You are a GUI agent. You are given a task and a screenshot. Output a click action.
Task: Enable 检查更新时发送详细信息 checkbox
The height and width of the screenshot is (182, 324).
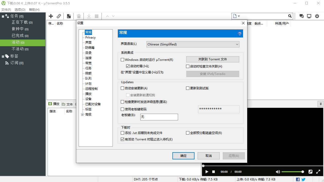coord(122,102)
